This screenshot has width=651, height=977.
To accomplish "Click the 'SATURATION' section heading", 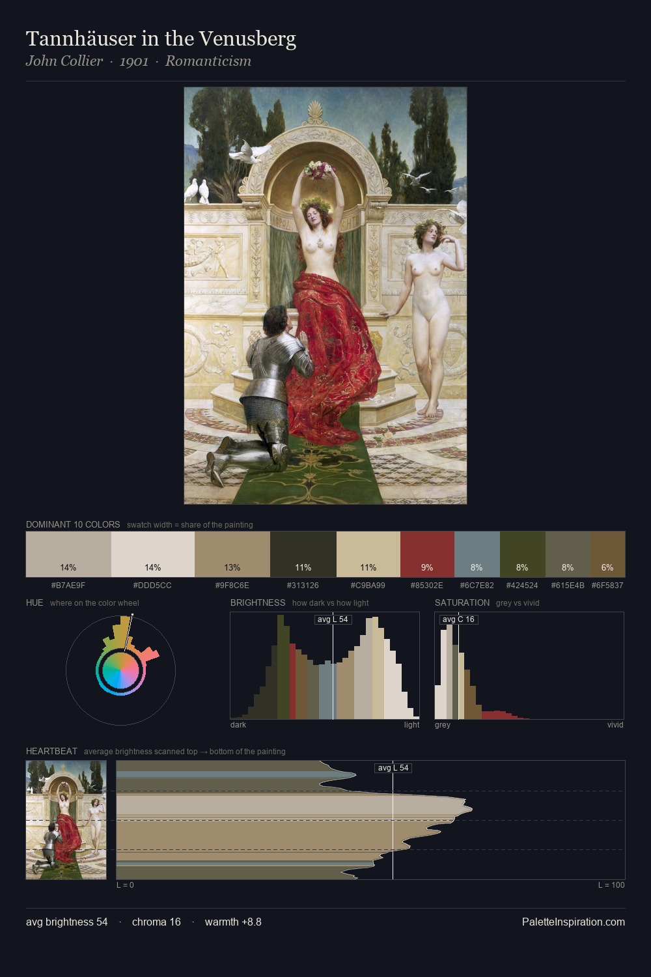I will (x=462, y=602).
